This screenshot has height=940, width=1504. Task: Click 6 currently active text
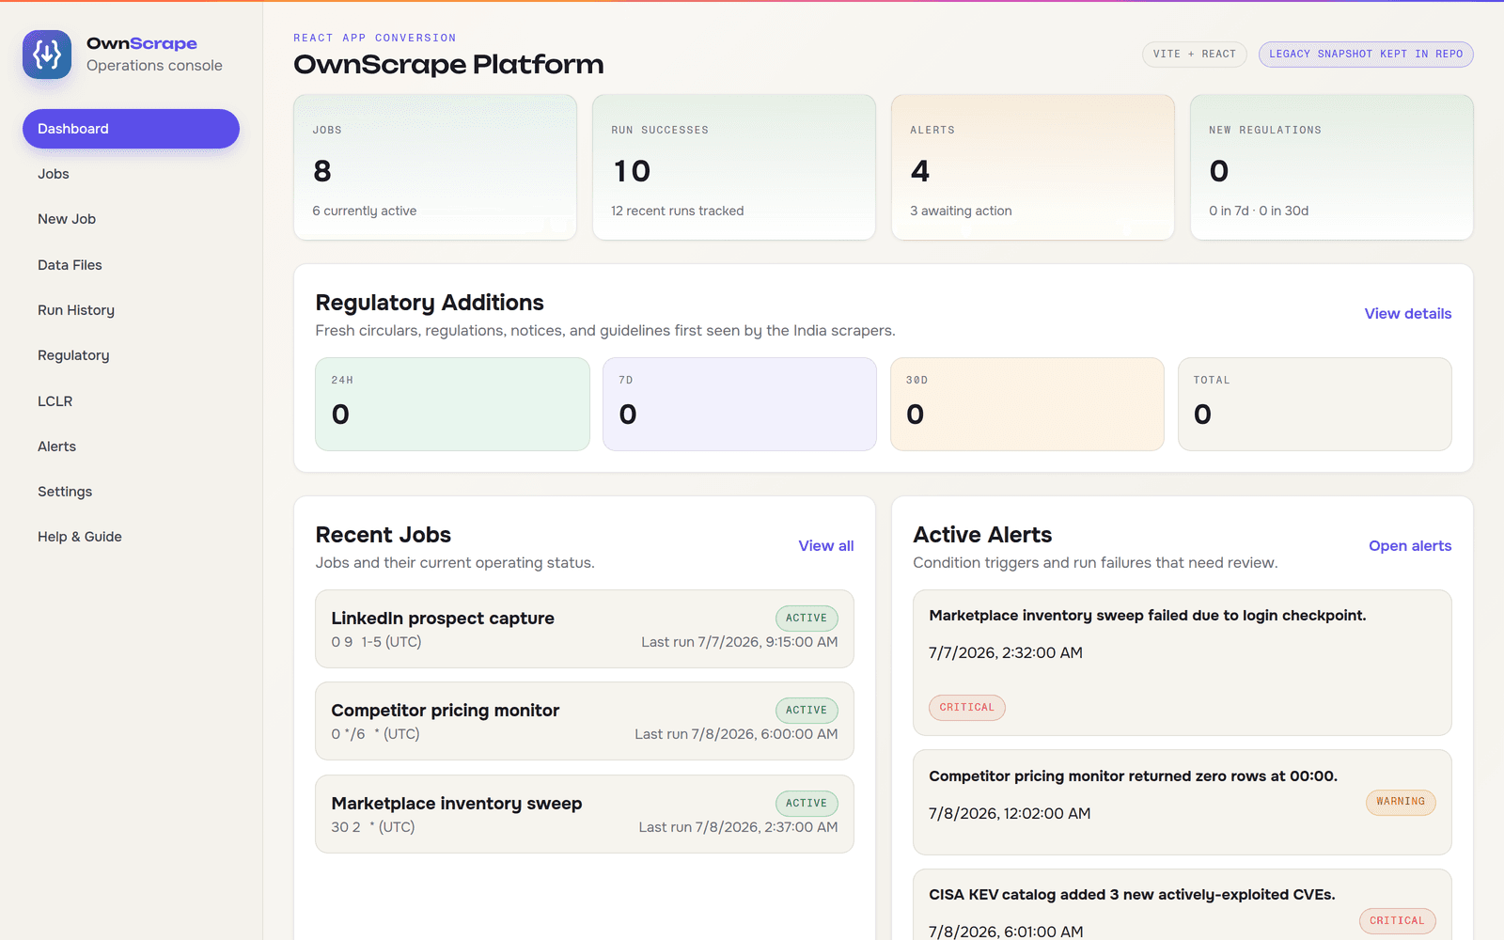[x=365, y=211]
